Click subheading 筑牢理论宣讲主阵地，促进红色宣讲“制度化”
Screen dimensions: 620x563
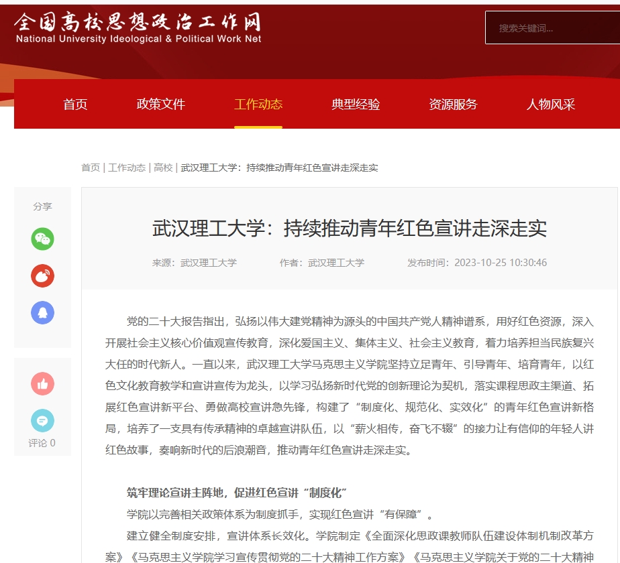pyautogui.click(x=236, y=493)
